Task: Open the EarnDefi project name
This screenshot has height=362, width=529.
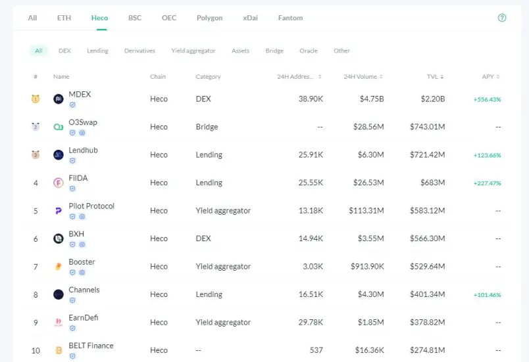Action: (x=84, y=318)
